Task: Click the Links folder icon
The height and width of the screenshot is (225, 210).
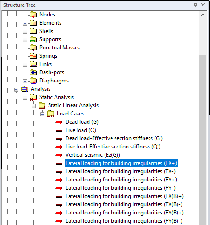Action: pyautogui.click(x=33, y=64)
